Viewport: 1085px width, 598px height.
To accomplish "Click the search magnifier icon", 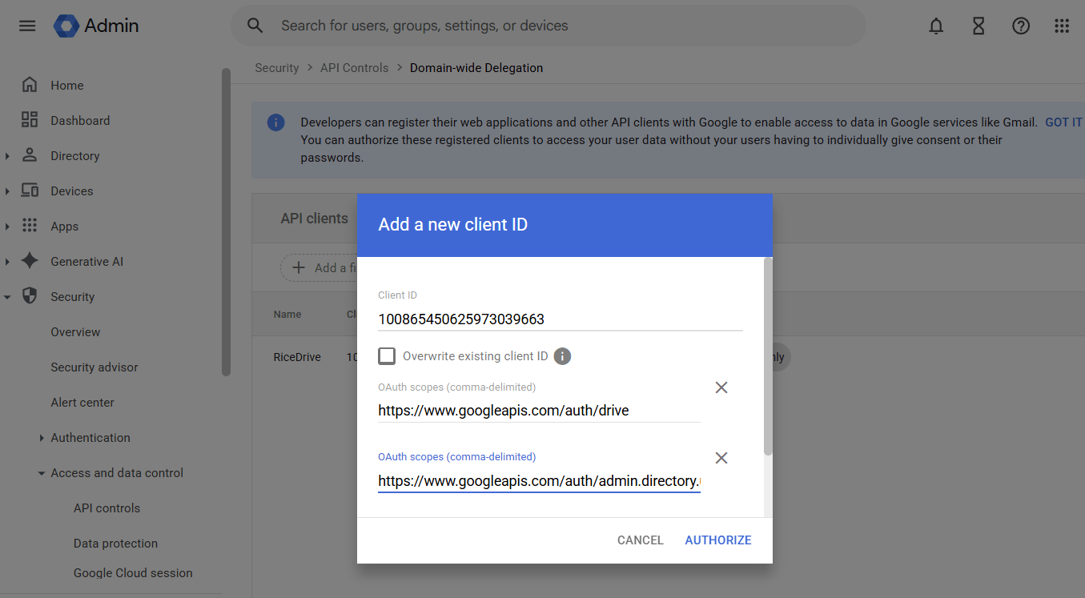I will [255, 26].
